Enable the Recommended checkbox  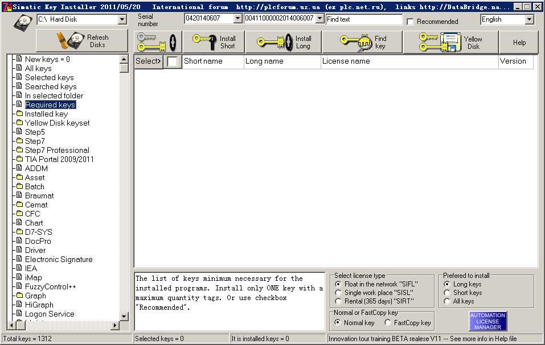point(410,22)
